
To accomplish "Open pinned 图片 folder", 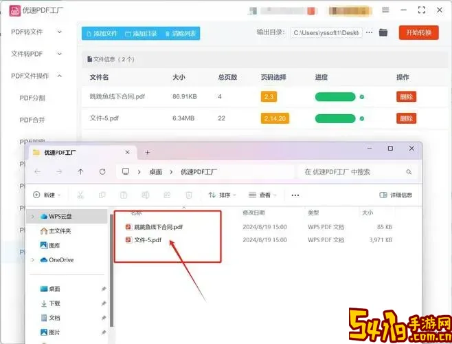I will tap(50, 332).
